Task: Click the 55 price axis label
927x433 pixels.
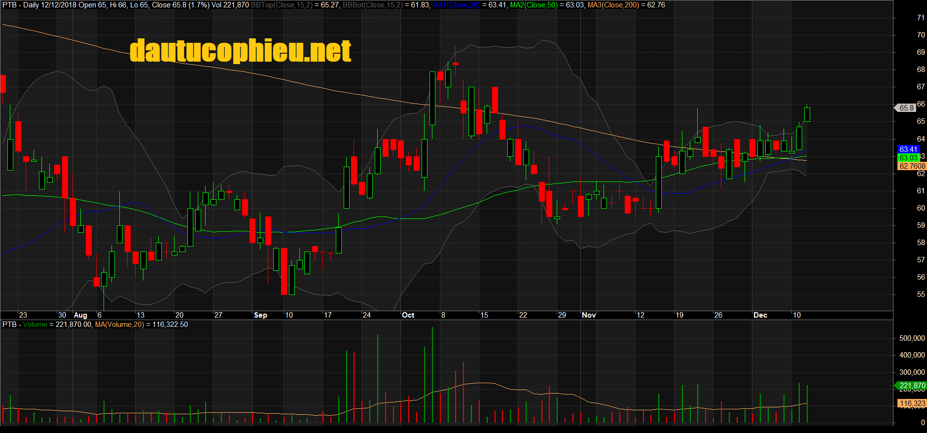Action: click(x=921, y=294)
